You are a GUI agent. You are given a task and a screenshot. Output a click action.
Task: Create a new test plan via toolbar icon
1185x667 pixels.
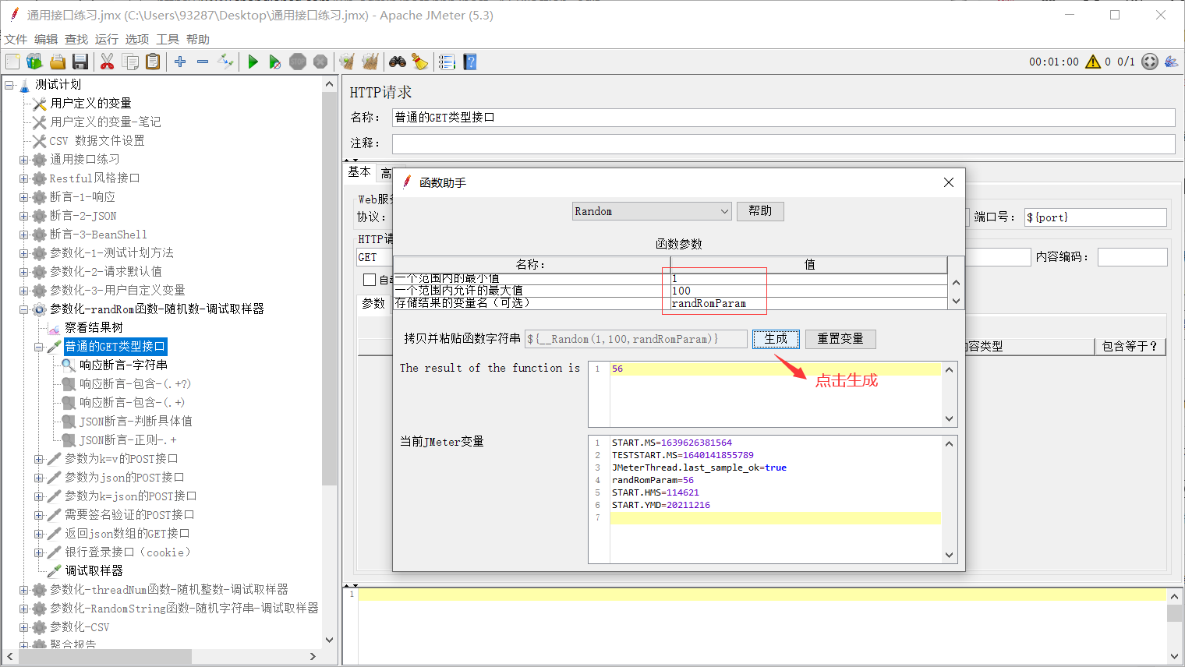pos(12,62)
